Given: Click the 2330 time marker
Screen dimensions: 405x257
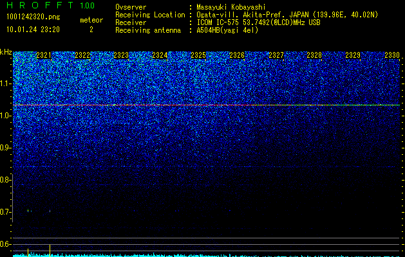Looking at the screenshot, I should pos(392,55).
